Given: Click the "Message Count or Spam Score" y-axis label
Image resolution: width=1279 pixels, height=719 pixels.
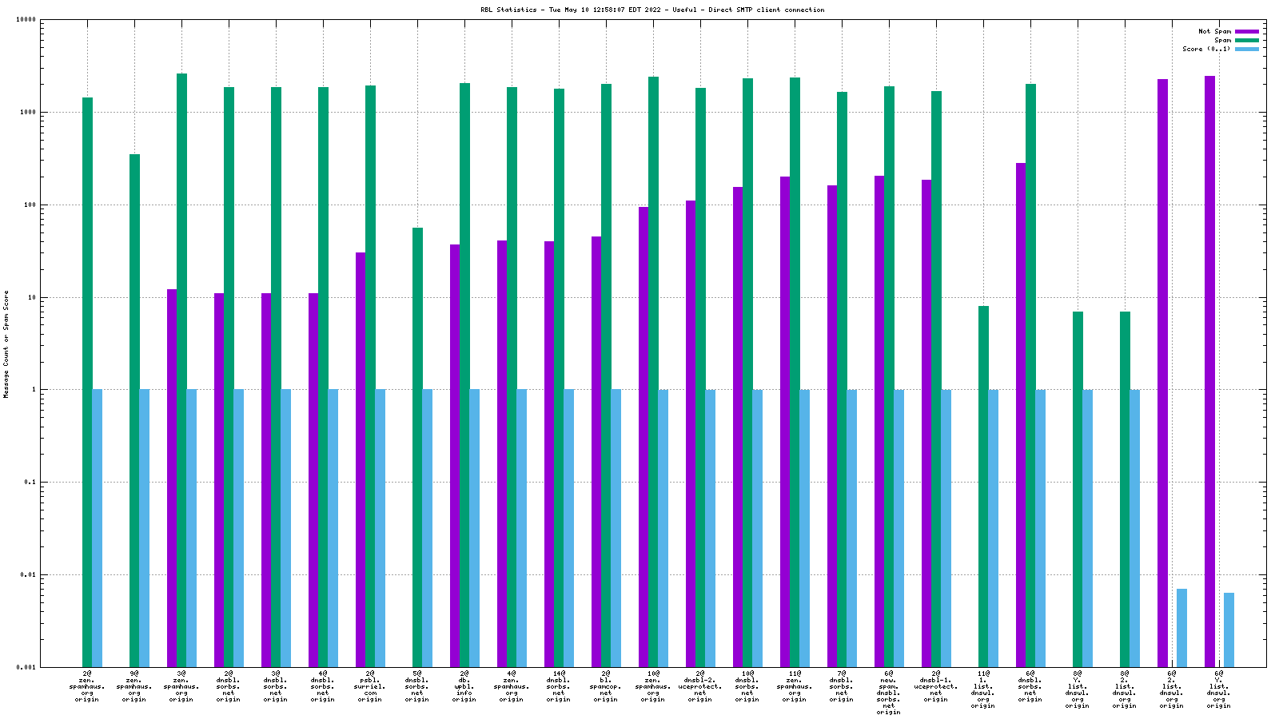Looking at the screenshot, I should (6, 344).
